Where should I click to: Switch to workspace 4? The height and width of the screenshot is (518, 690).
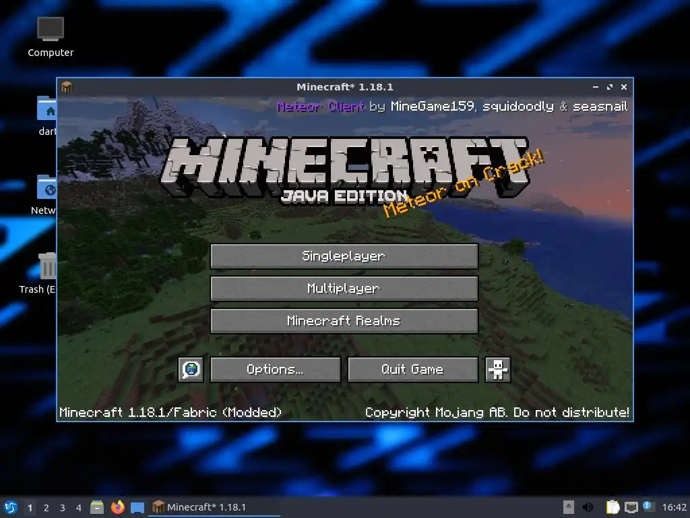tap(79, 508)
